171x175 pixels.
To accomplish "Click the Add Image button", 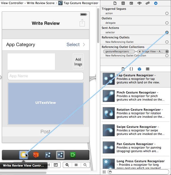I will pyautogui.click(x=78, y=62).
